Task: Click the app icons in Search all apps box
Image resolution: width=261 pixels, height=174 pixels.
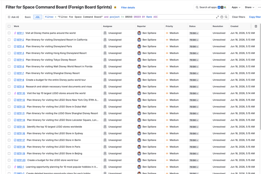Action: 222,7
